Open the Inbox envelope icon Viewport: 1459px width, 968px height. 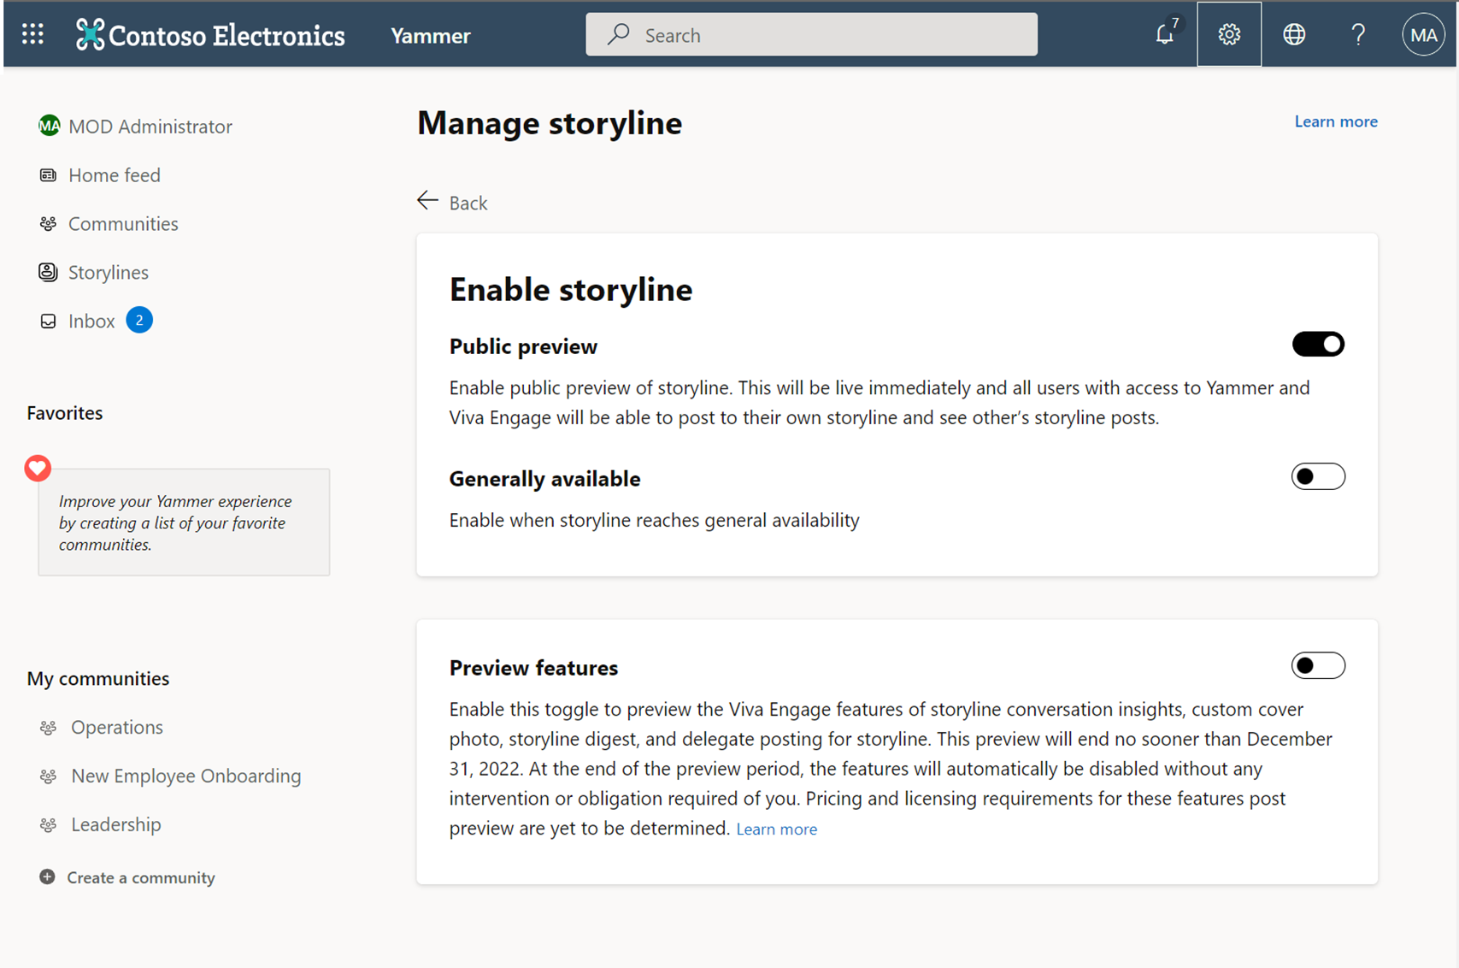click(x=49, y=321)
